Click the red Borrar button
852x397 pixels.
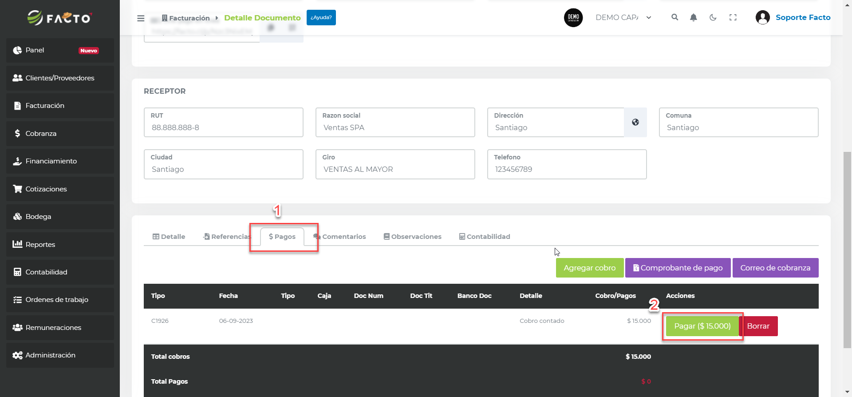click(758, 326)
